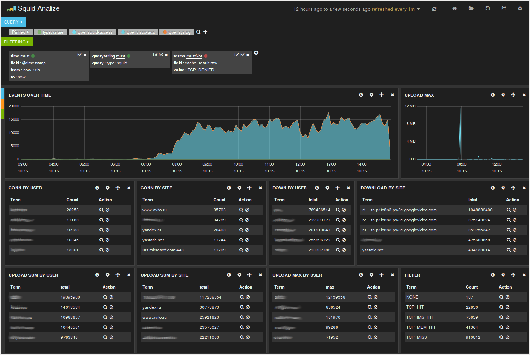Exclude TCP_HIT in Filter panel
The width and height of the screenshot is (530, 355).
point(507,307)
